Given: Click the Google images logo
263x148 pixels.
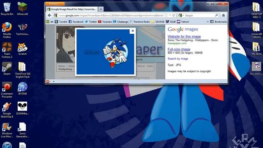Looking at the screenshot, I should 183,29.
